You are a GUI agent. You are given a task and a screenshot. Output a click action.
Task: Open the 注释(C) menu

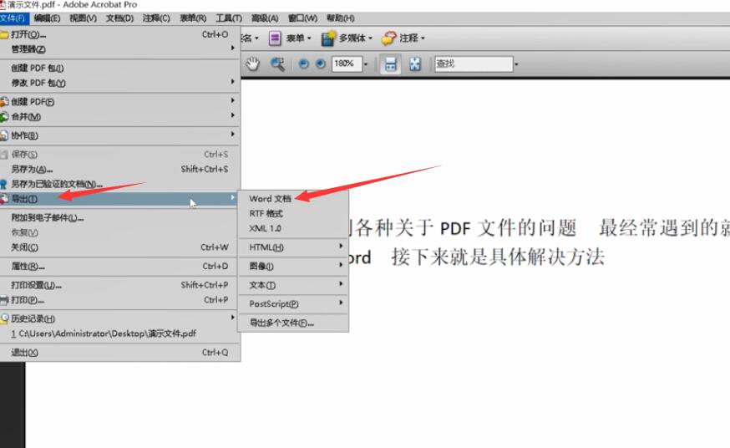[156, 18]
